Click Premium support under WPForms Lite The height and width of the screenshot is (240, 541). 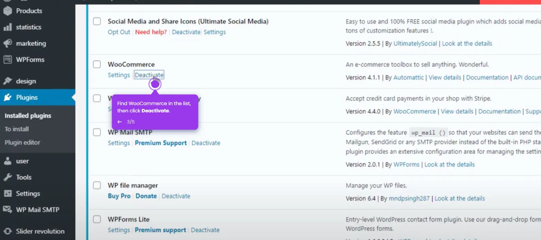[x=160, y=230]
